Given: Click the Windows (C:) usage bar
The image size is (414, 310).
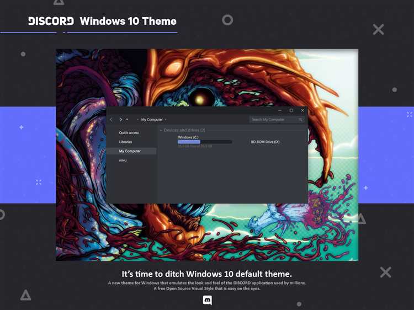Looking at the screenshot, I should 205,142.
